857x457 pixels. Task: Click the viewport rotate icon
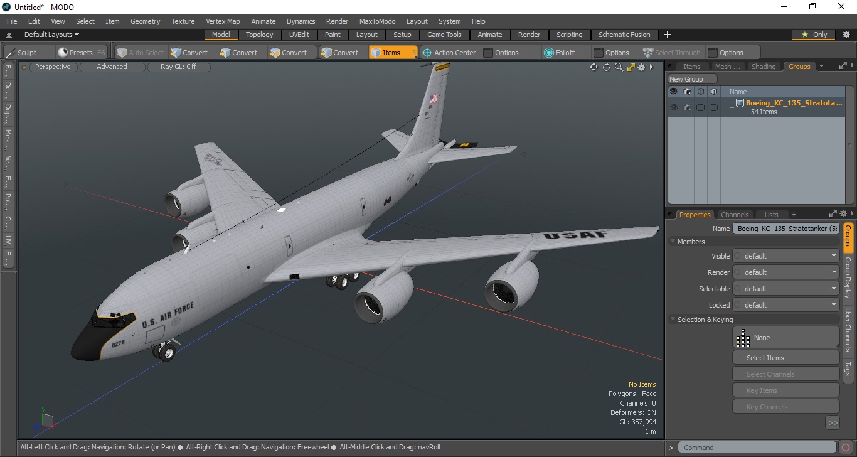tap(607, 67)
